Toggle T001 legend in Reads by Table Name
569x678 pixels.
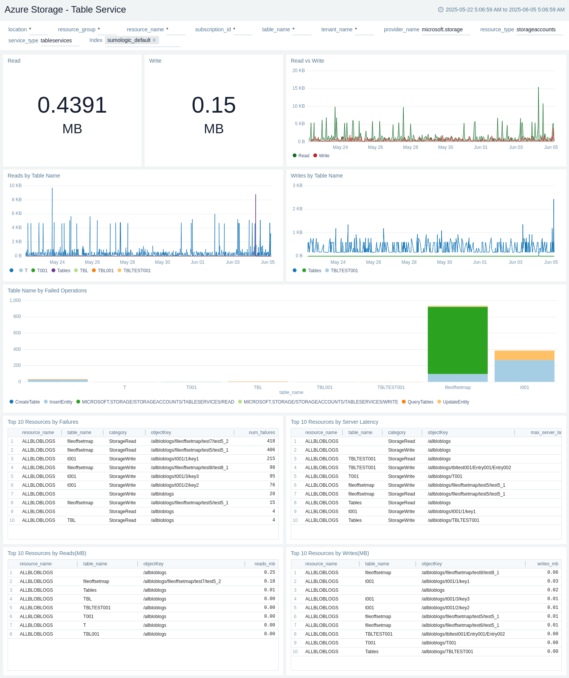pos(39,271)
